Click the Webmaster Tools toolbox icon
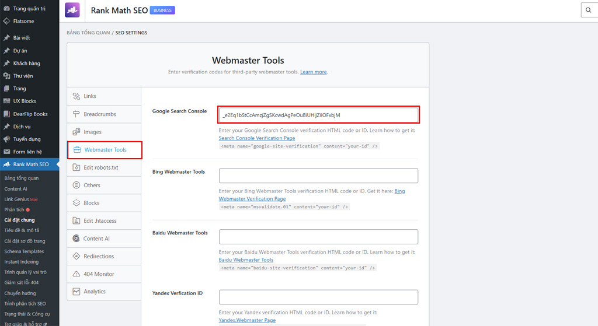The width and height of the screenshot is (598, 326). [77, 150]
